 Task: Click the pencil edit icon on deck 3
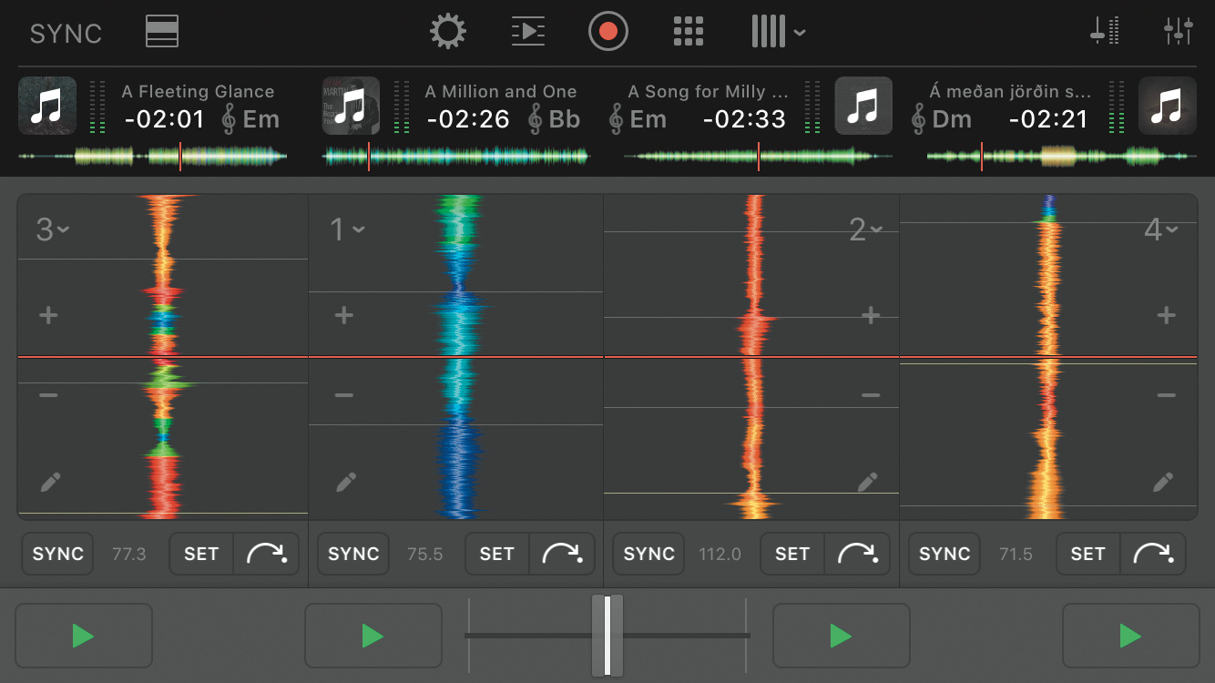(x=50, y=482)
